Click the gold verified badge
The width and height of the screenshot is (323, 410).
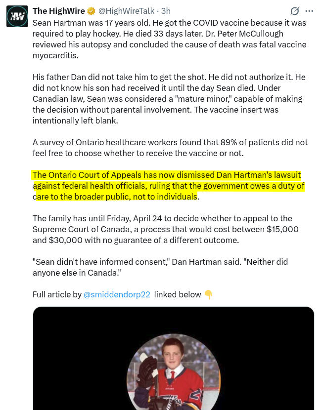[92, 11]
